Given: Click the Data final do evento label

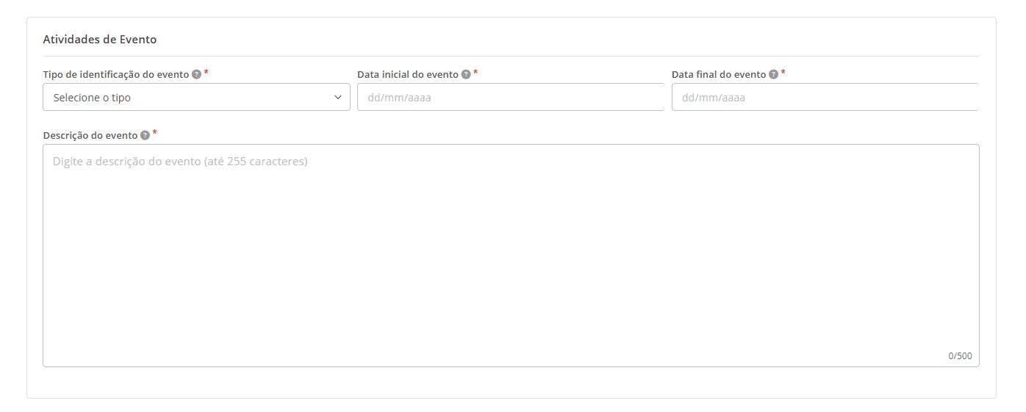Looking at the screenshot, I should click(719, 75).
